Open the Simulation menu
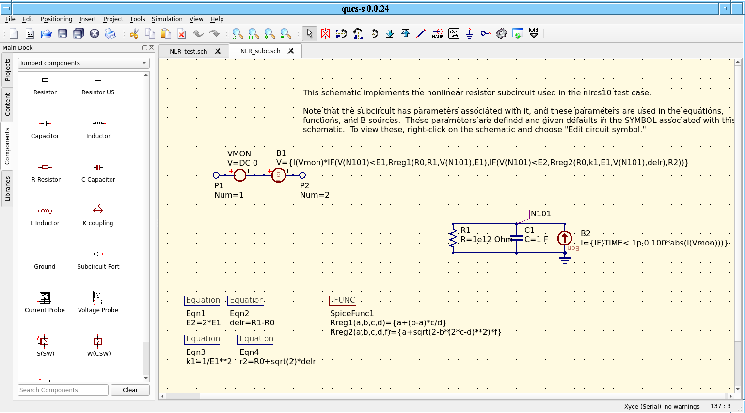 click(167, 19)
